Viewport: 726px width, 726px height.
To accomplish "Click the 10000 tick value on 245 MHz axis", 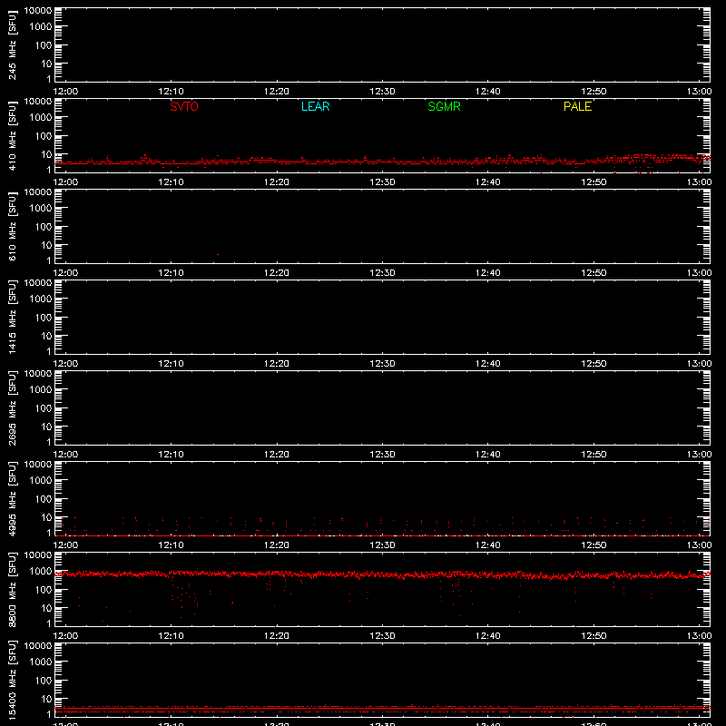I will coord(38,11).
